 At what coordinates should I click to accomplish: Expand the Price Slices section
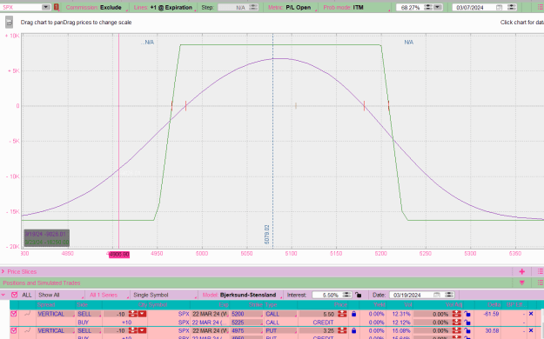[3, 272]
